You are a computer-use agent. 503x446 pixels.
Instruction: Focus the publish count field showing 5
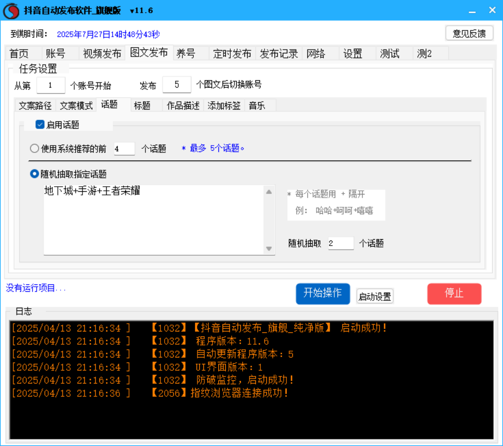(177, 85)
